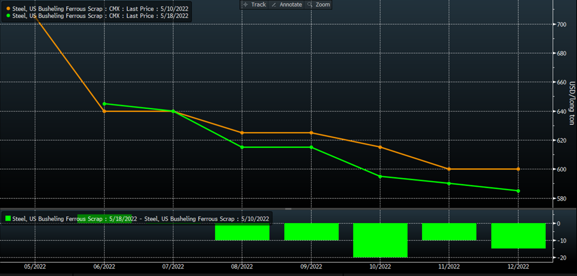Click the Annotate pencil icon
The width and height of the screenshot is (577, 276).
click(x=274, y=5)
